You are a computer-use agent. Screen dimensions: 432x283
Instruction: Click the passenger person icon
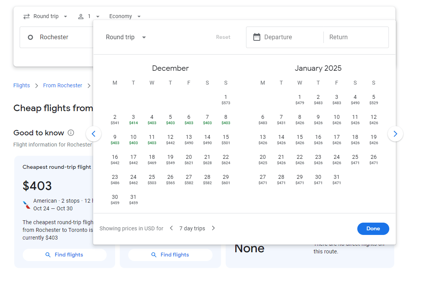click(80, 16)
